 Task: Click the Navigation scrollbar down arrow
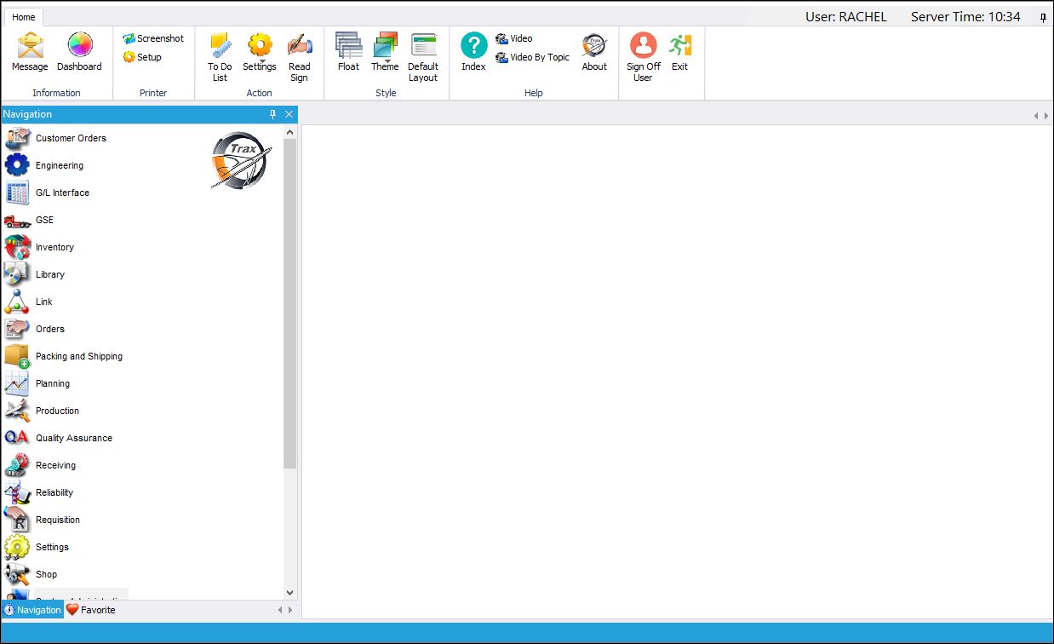tap(290, 593)
